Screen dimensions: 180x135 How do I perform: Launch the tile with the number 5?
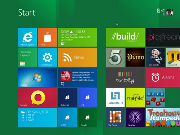pyautogui.click(x=115, y=57)
